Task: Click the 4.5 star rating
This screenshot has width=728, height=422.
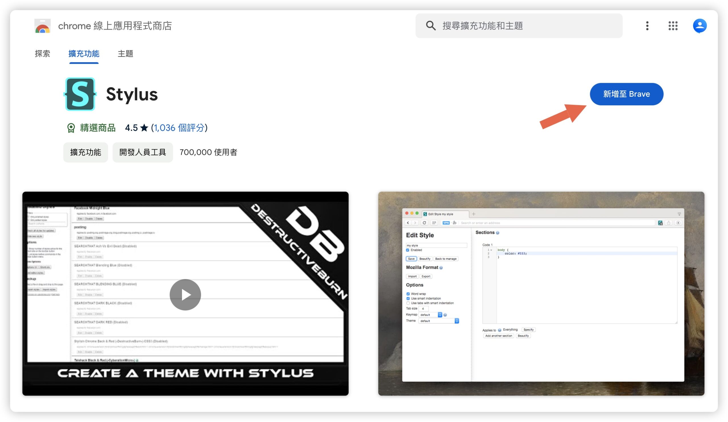Action: click(x=137, y=127)
